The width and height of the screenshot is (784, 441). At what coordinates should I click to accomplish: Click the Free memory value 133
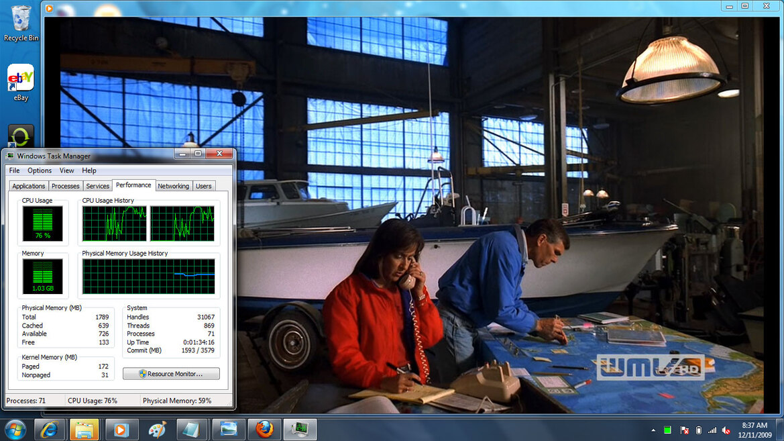click(x=103, y=342)
